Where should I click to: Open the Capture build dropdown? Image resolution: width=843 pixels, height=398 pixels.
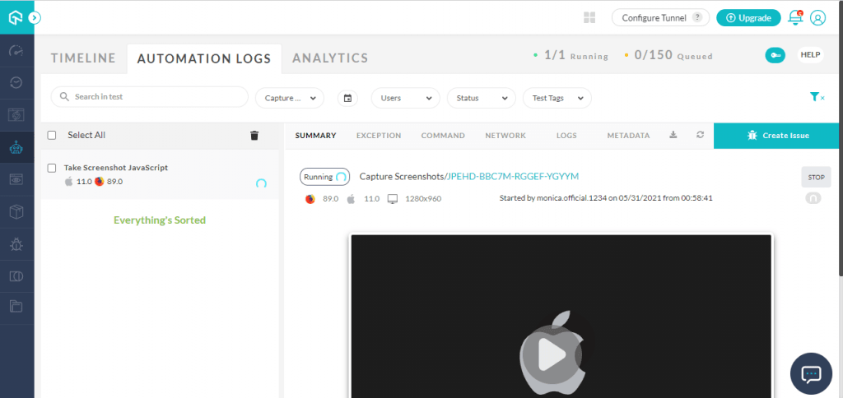coord(290,99)
